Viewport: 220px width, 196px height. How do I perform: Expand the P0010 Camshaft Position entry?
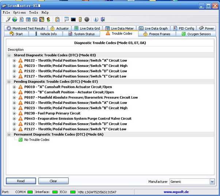click(14, 87)
